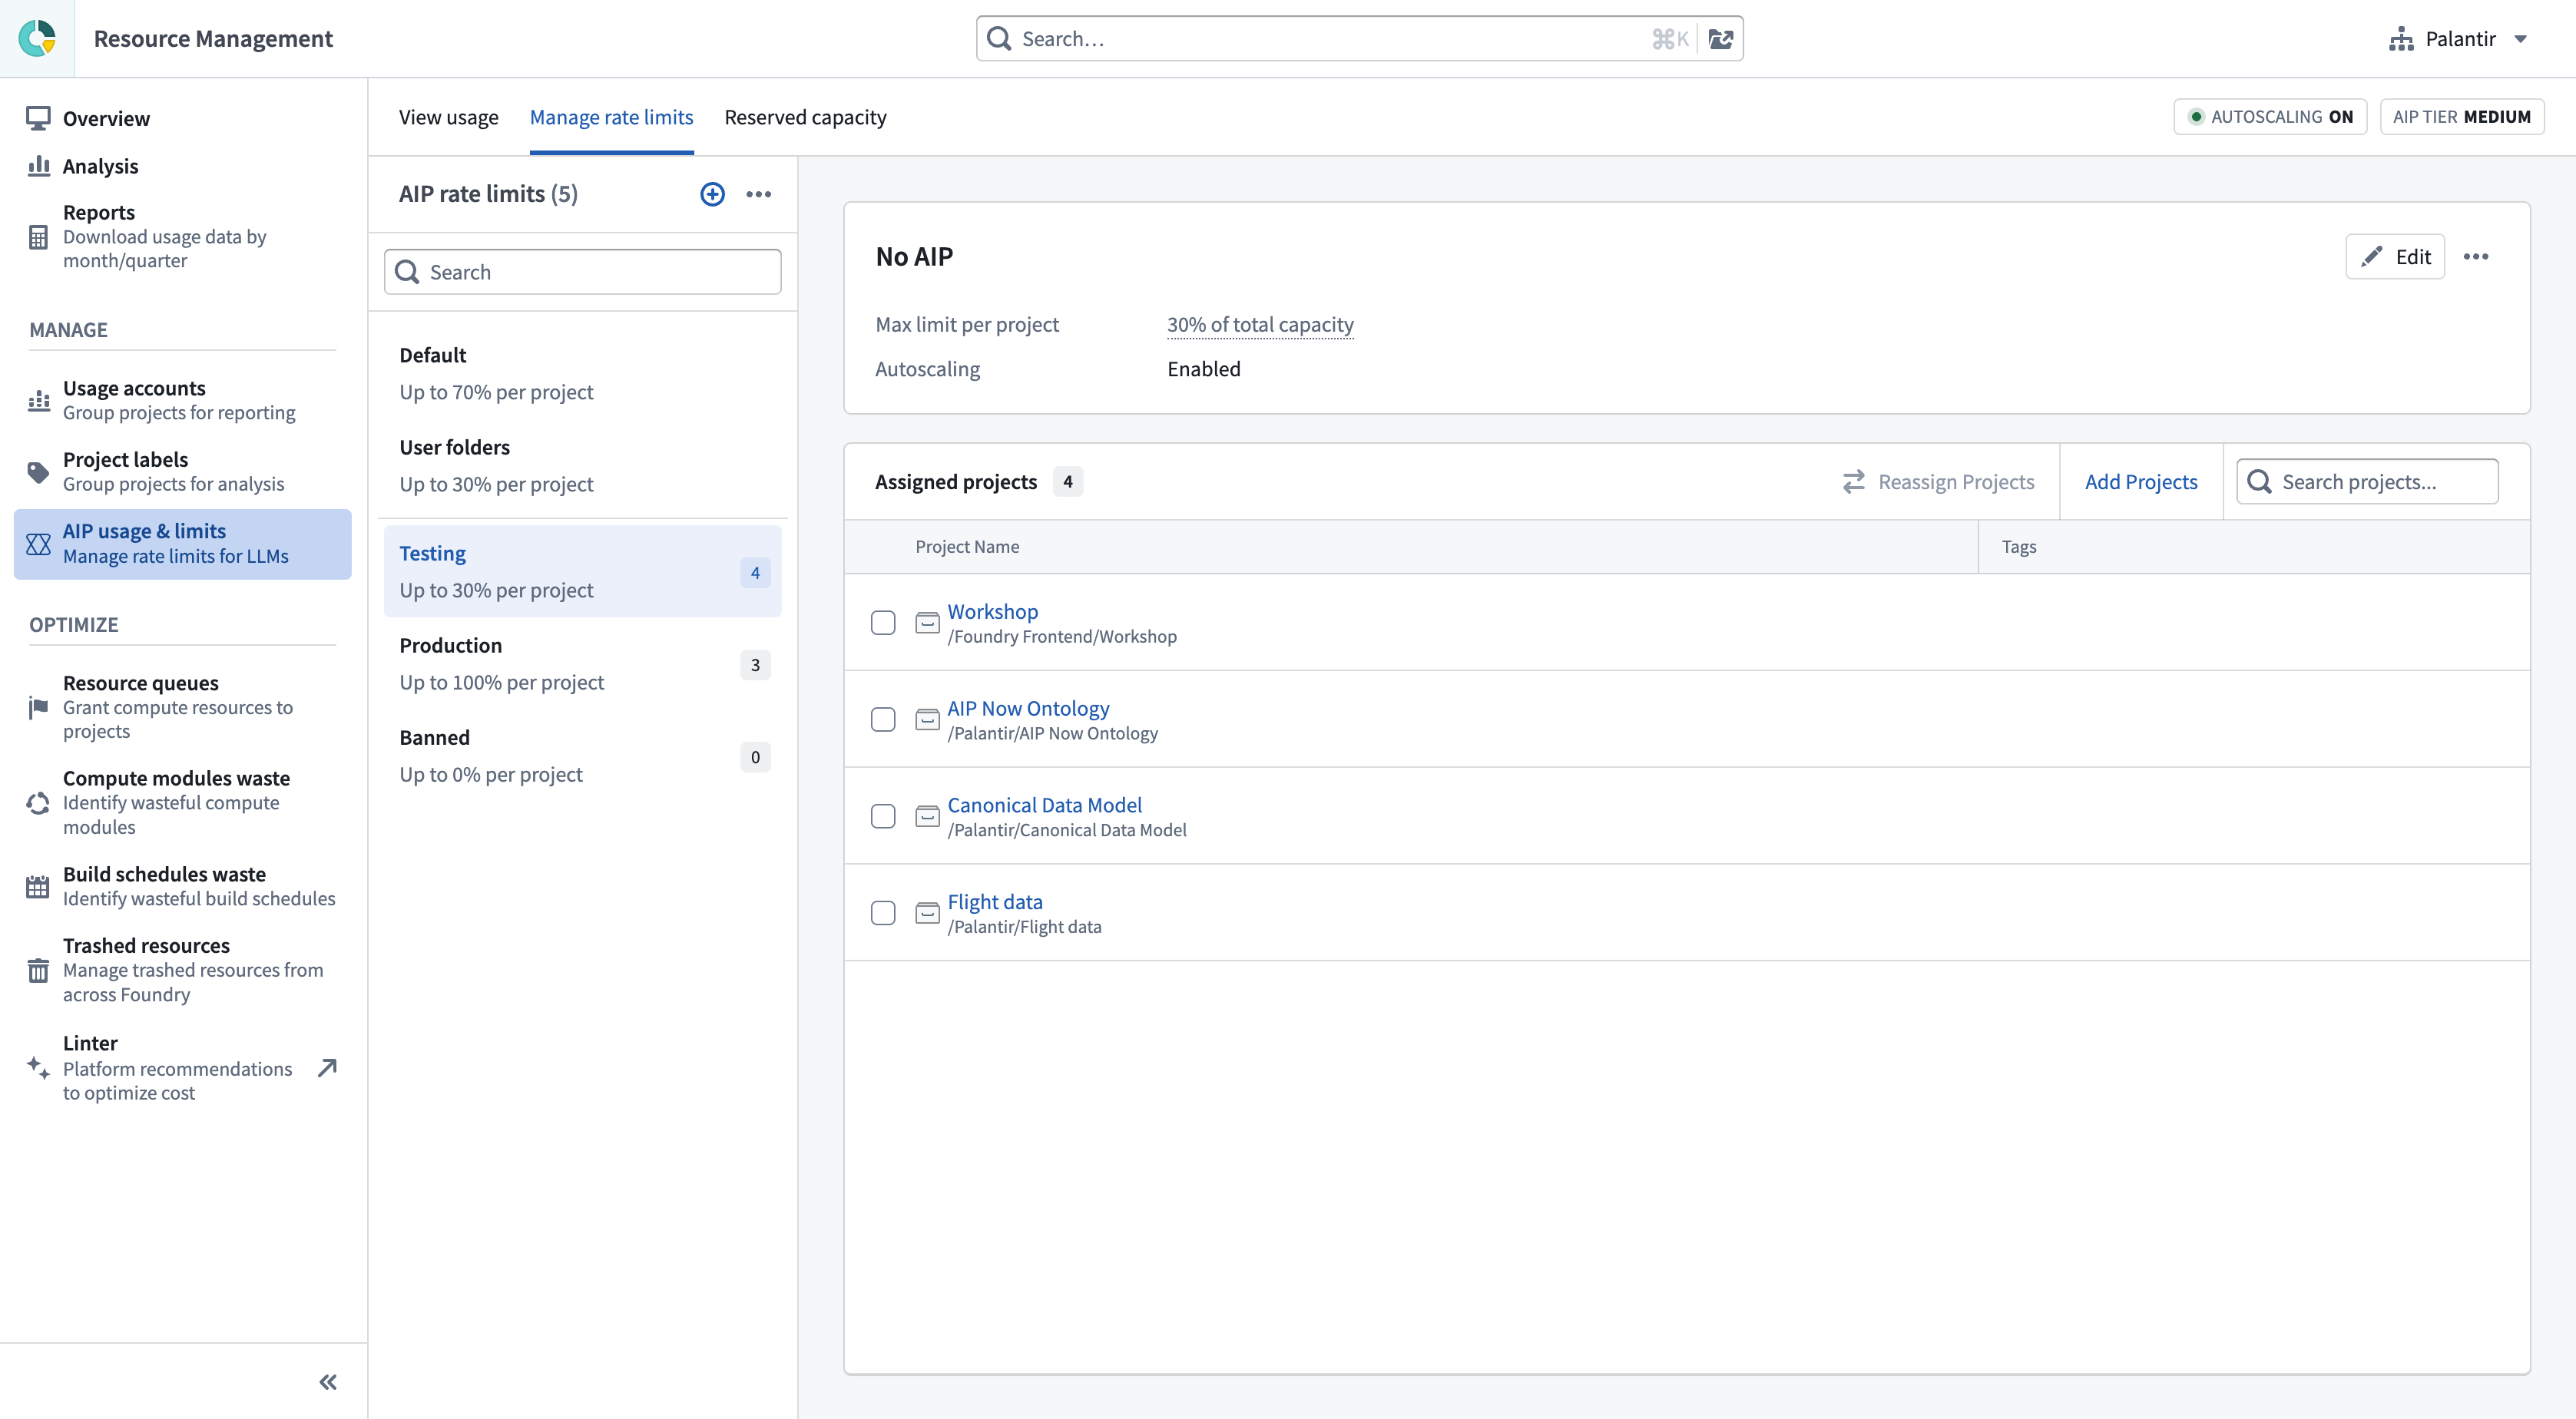Expand the Palantir organization dropdown
2576x1419 pixels.
coord(2521,39)
